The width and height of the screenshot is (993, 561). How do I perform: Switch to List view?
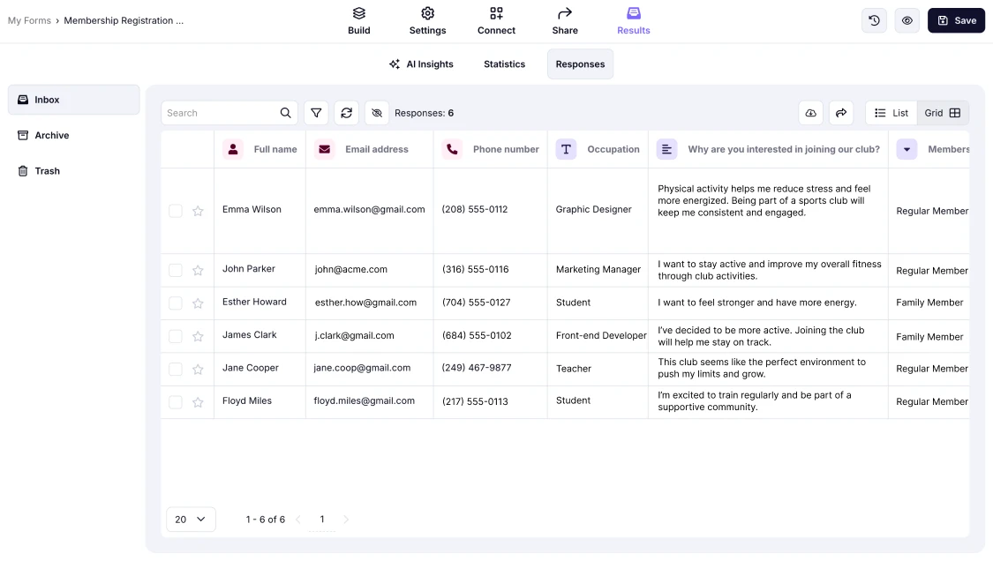coord(890,113)
